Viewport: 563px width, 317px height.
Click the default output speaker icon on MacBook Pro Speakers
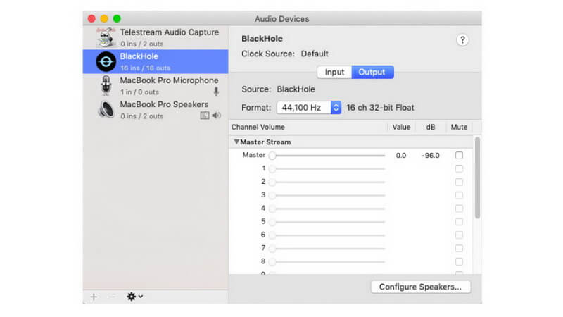click(216, 116)
